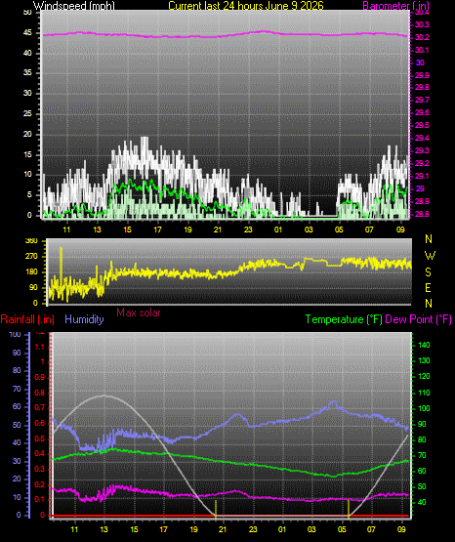Click the compass letter 'S' beside wind direction
The image size is (455, 542).
(x=428, y=272)
